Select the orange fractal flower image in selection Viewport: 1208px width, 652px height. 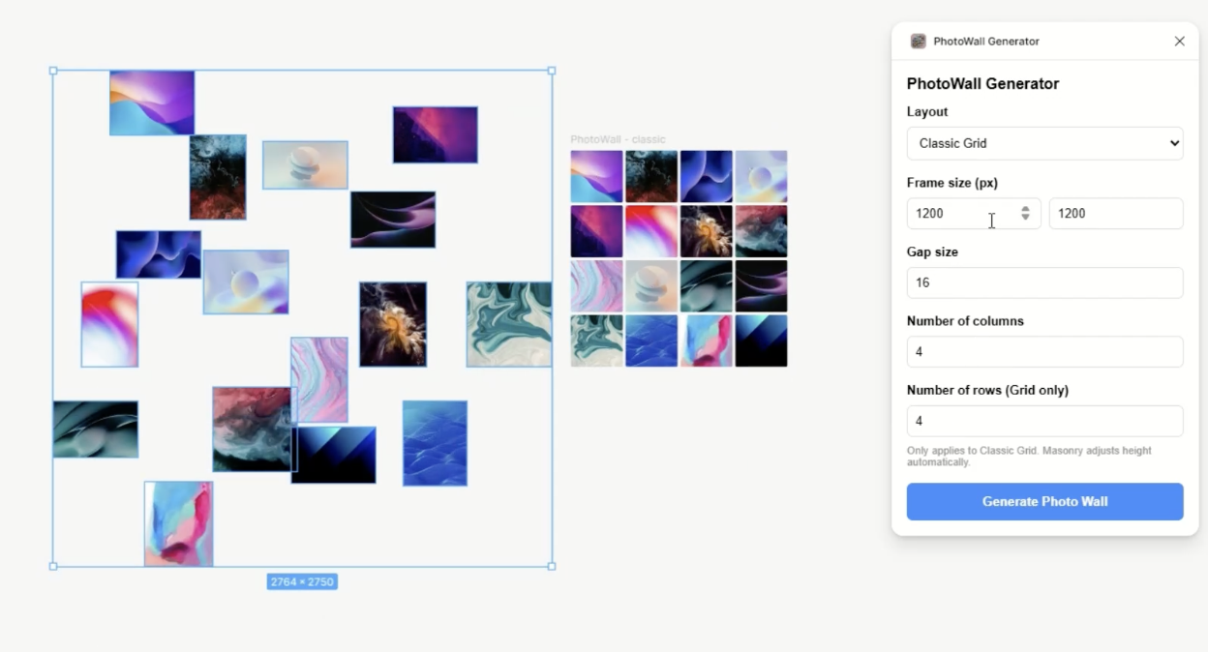393,324
